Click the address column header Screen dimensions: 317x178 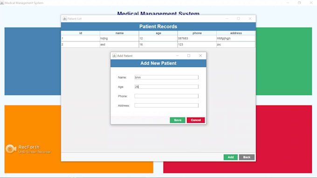click(x=236, y=33)
